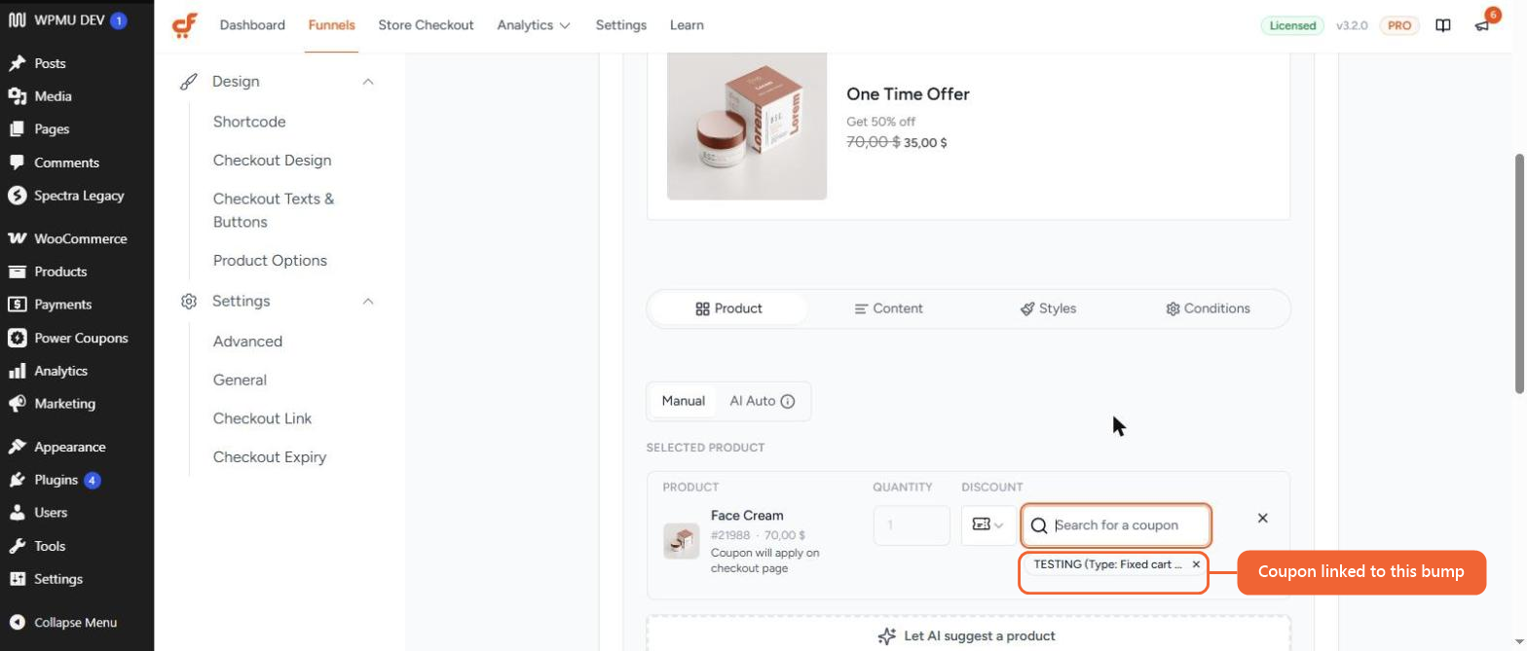The width and height of the screenshot is (1527, 651).
Task: Click the Search for a coupon field
Action: pos(1116,525)
